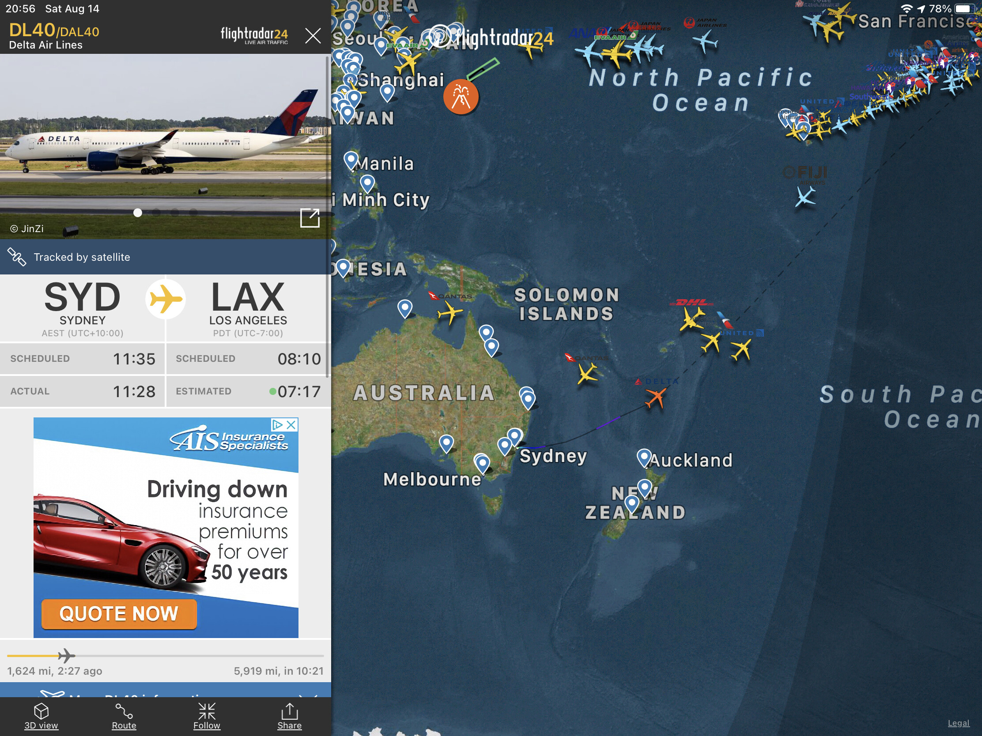Tap Follow to track the aircraft
This screenshot has height=736, width=982.
(207, 716)
